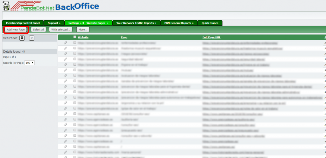Screen dimensions: 326x158
Task: Click the edit pencil in the first table row
Action: [x=65, y=43]
